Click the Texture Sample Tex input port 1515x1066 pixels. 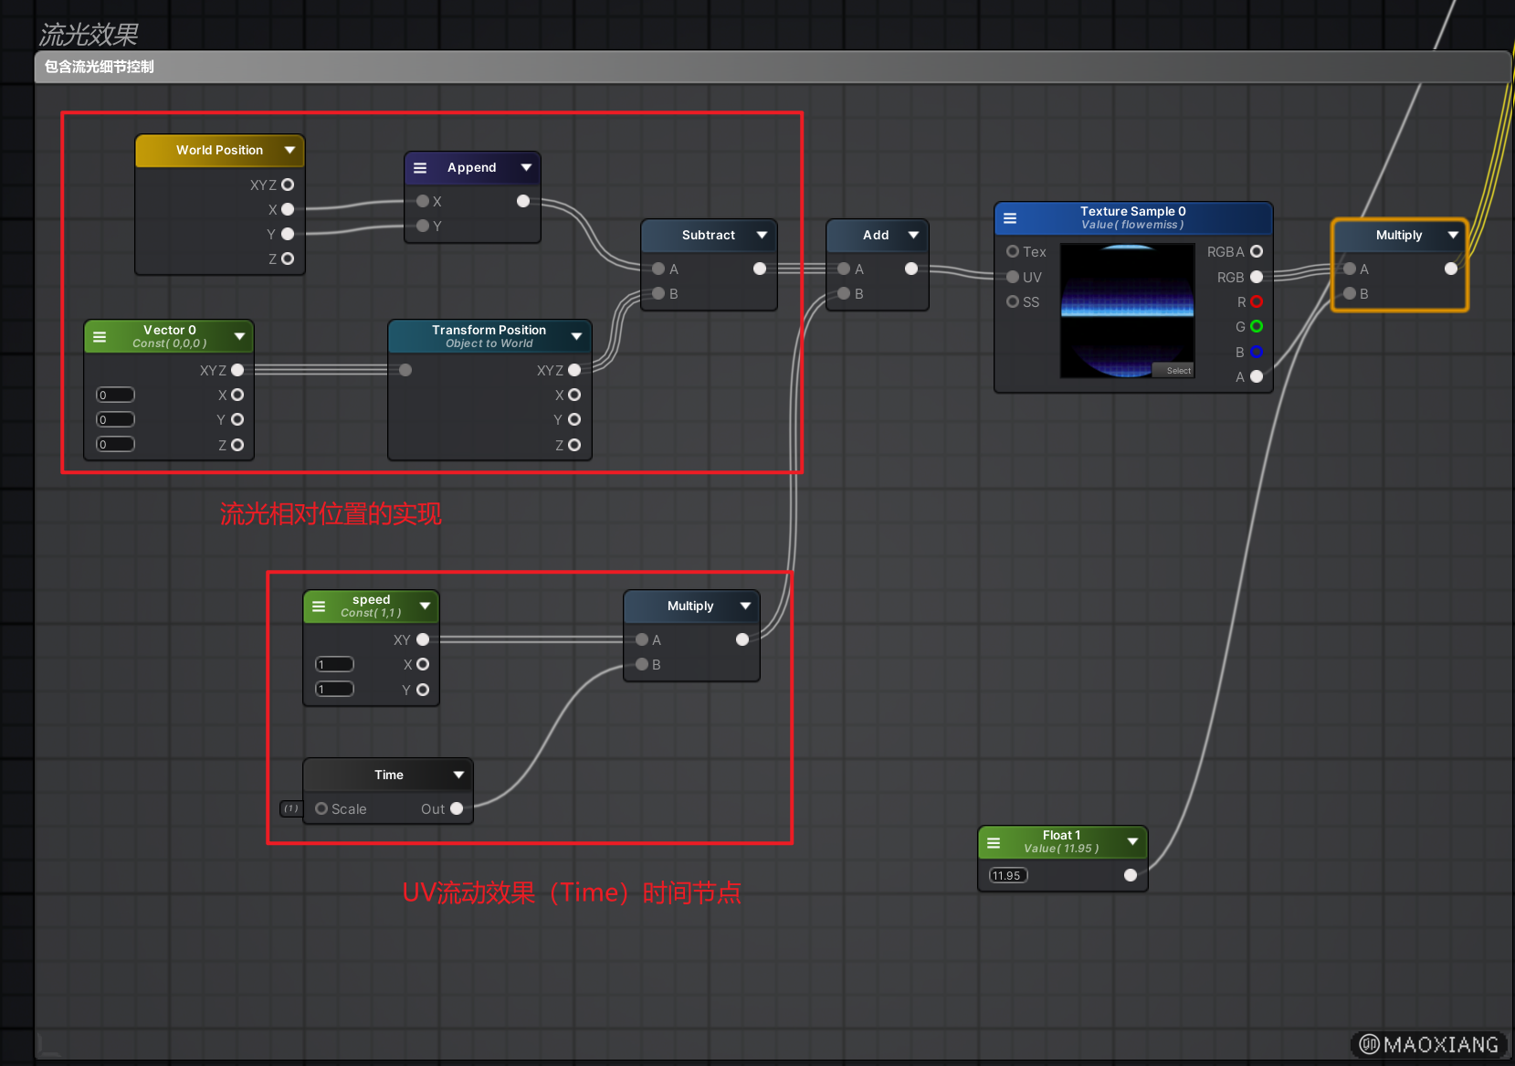click(x=1013, y=251)
